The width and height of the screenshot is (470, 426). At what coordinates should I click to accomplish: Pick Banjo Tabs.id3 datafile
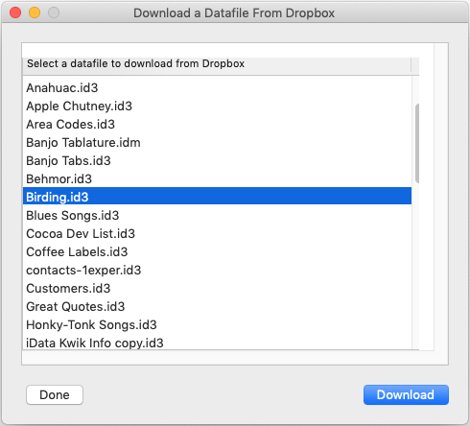pos(217,161)
